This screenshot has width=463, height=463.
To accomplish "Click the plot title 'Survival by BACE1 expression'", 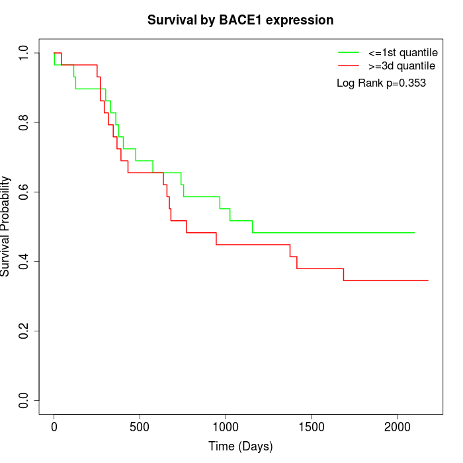I will pyautogui.click(x=240, y=20).
